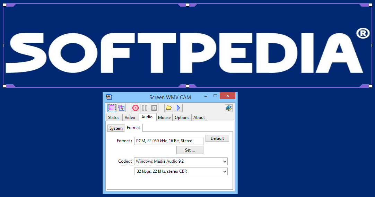Screen dimensions: 375x197
Task: Click the top-right selection corner handle
Action: (370, 5)
